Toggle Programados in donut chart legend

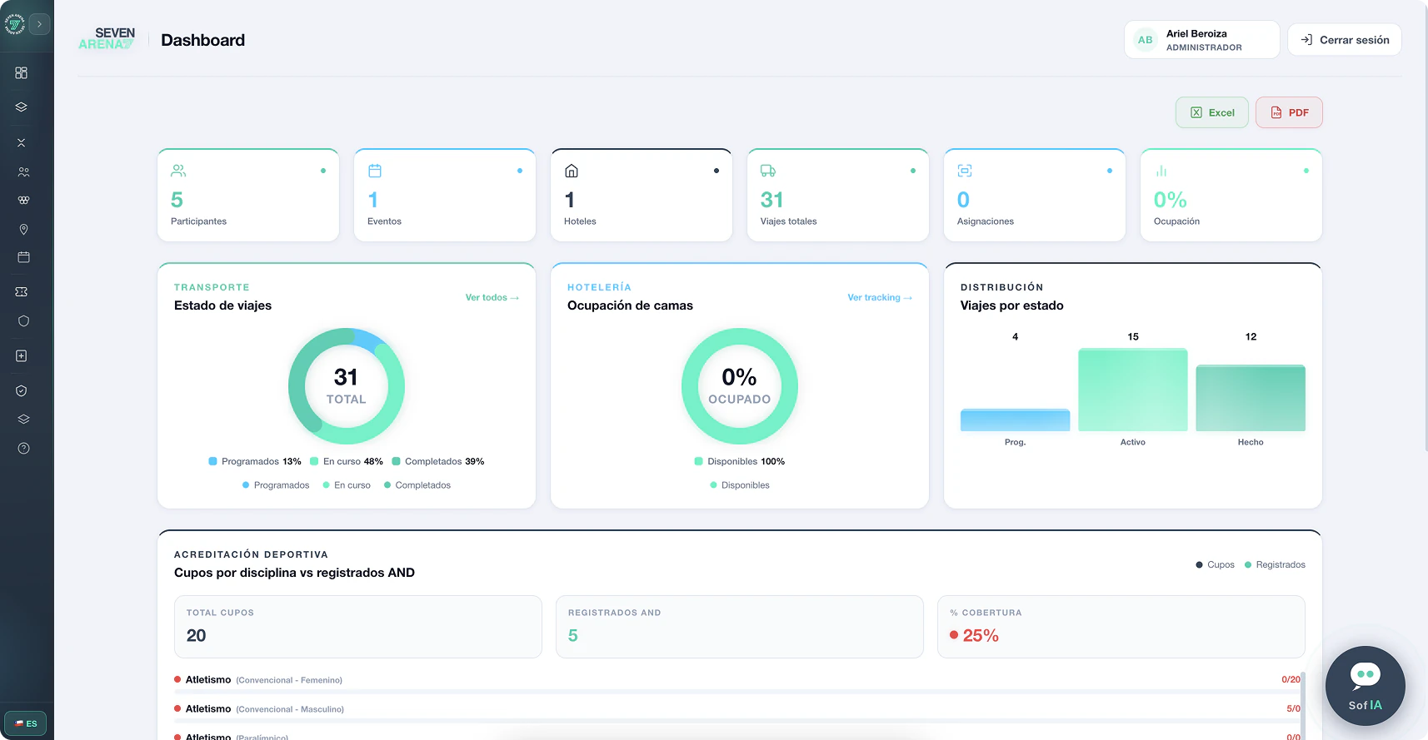(x=276, y=485)
